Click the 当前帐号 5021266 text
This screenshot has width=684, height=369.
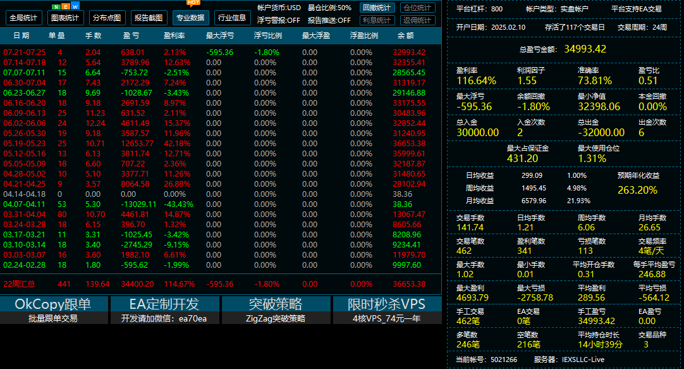coord(486,360)
